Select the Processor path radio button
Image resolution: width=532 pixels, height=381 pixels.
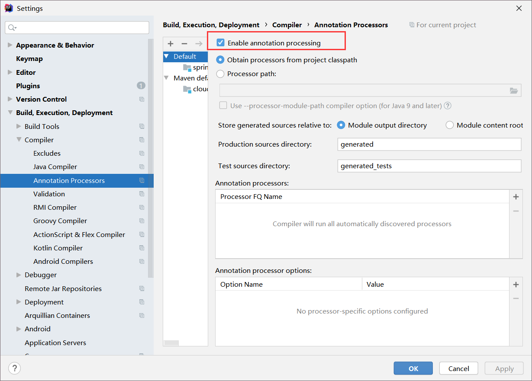(x=220, y=74)
